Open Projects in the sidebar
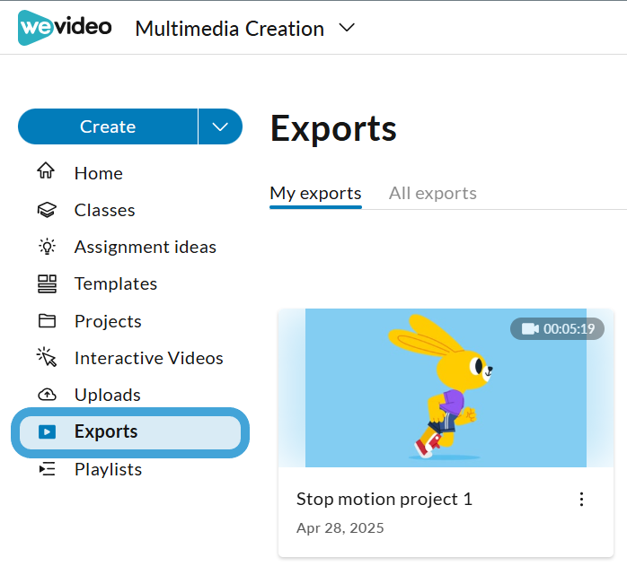 (x=108, y=321)
